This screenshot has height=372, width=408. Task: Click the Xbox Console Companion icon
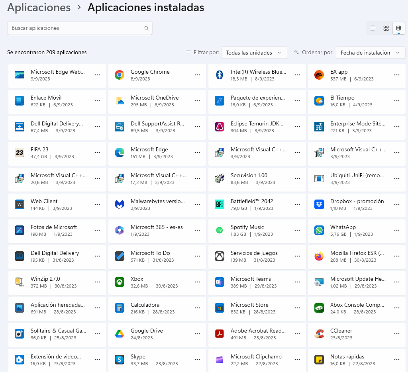[x=319, y=308]
